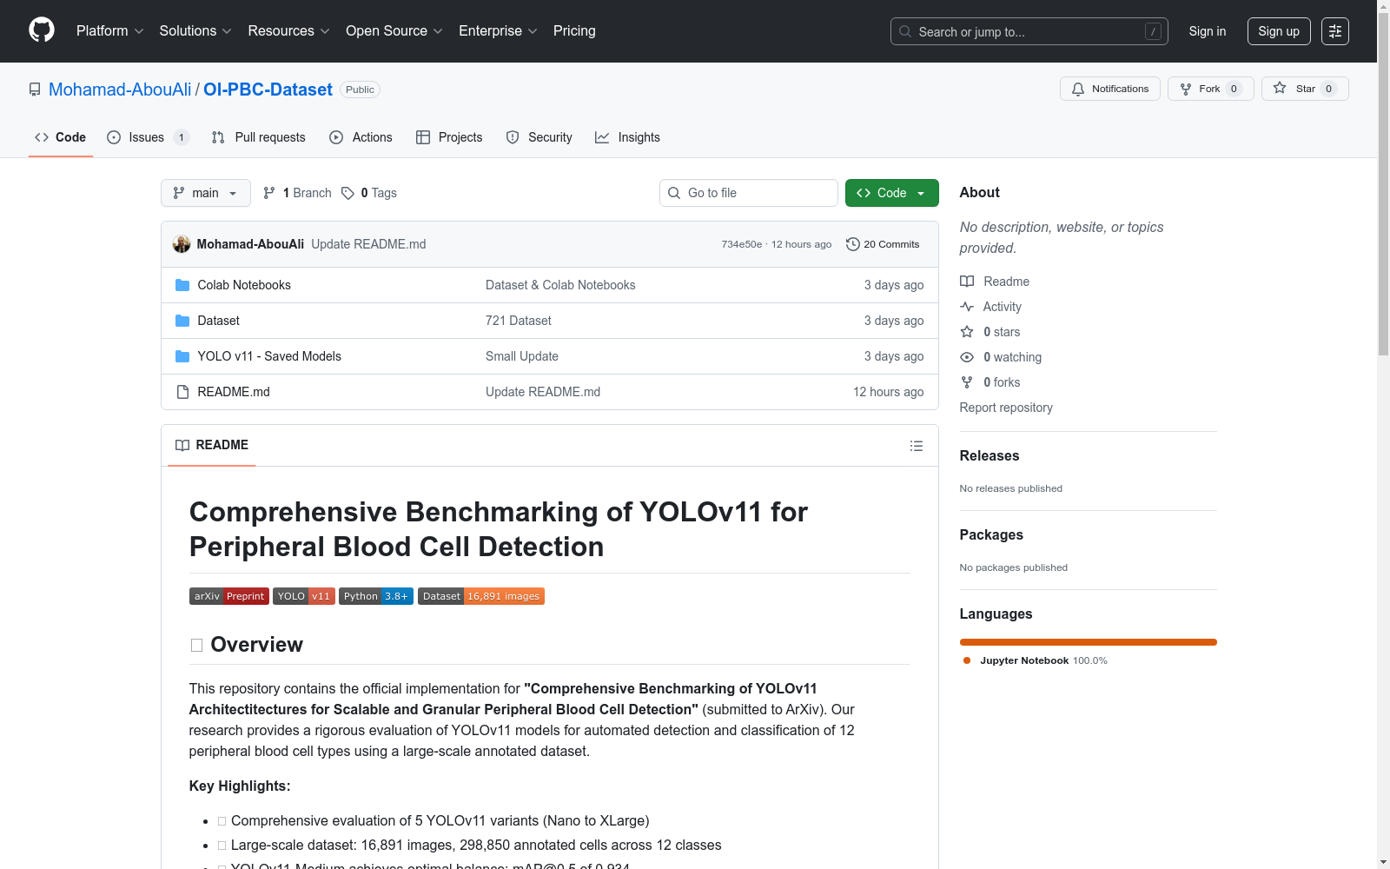Open the OI-PBC-Dataset repository link
The height and width of the screenshot is (869, 1390).
(x=268, y=90)
